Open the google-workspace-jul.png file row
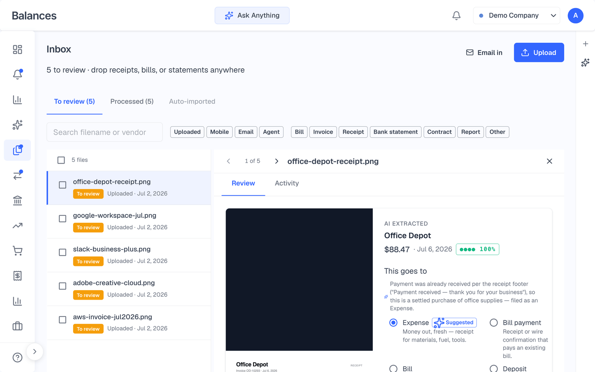The width and height of the screenshot is (595, 372). click(129, 222)
